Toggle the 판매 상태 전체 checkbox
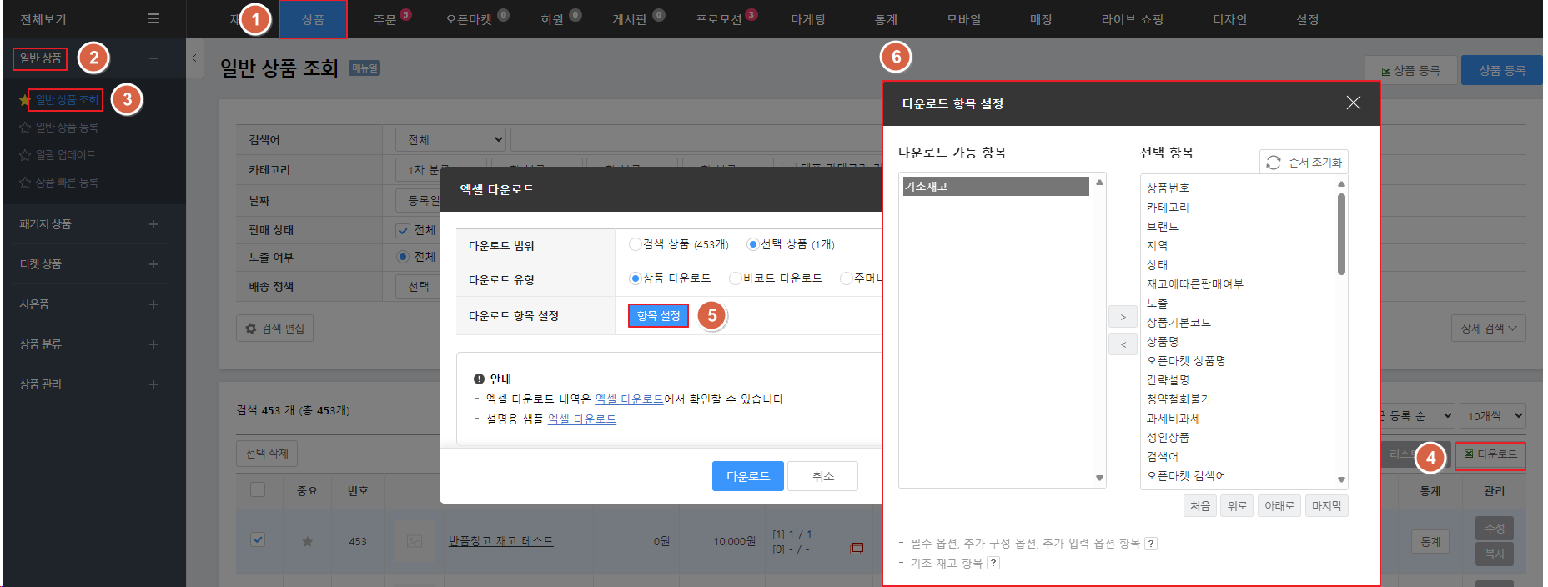 pyautogui.click(x=403, y=230)
